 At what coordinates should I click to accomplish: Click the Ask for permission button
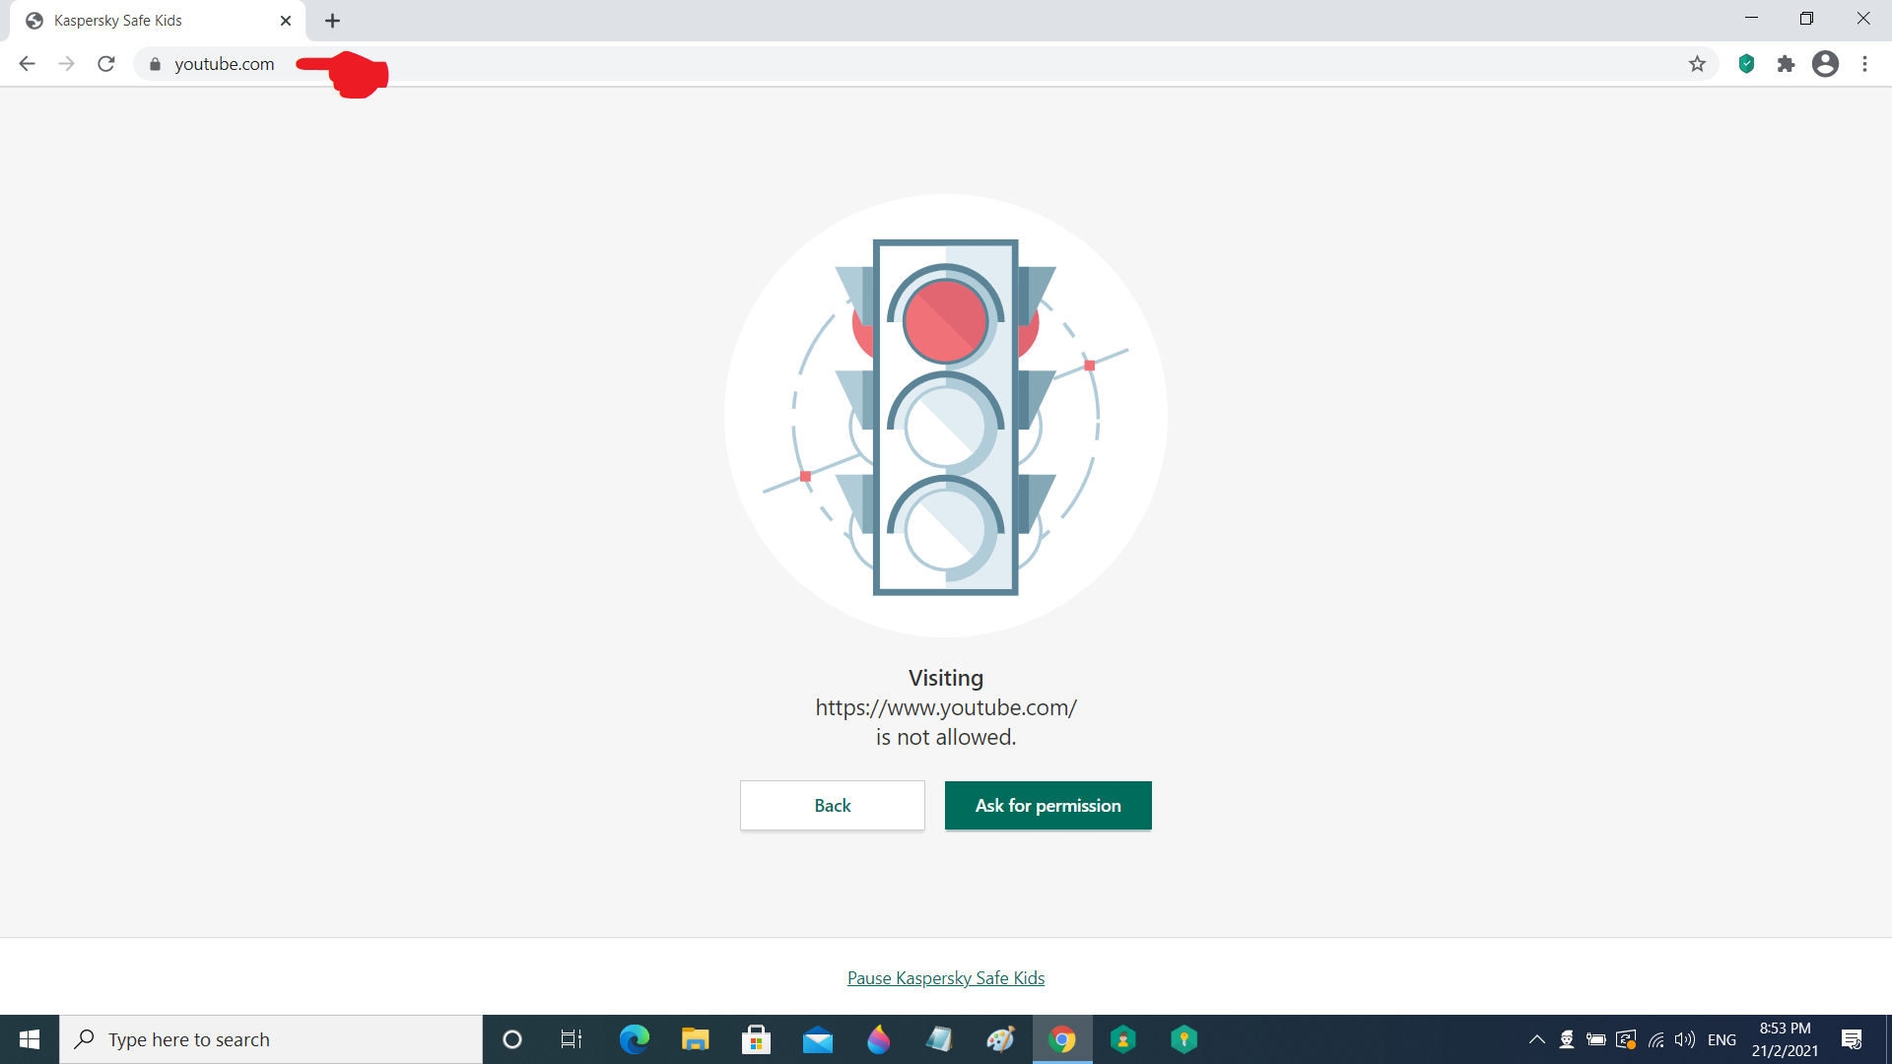point(1047,806)
